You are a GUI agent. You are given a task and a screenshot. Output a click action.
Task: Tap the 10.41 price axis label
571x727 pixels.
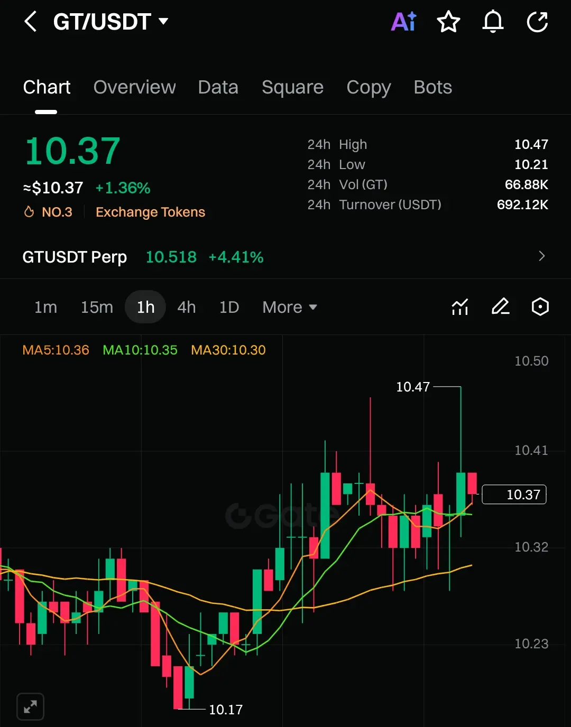point(531,450)
